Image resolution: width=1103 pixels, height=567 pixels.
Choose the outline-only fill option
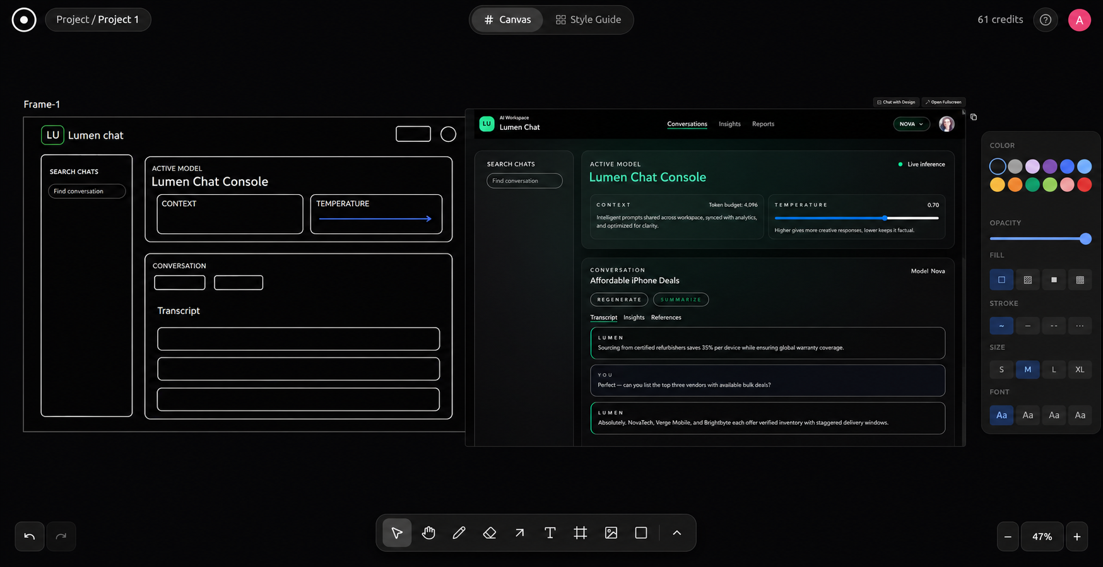pos(1001,280)
